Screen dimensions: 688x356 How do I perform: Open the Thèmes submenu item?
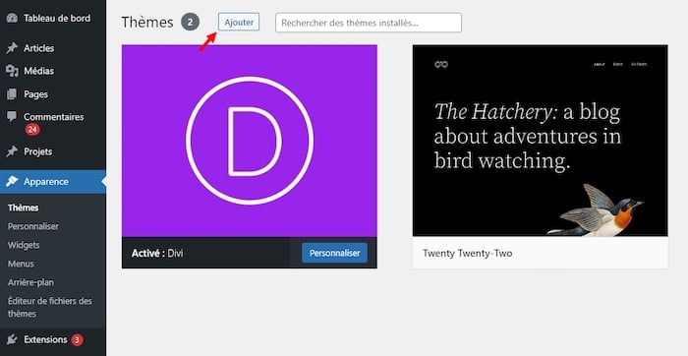[x=24, y=208]
